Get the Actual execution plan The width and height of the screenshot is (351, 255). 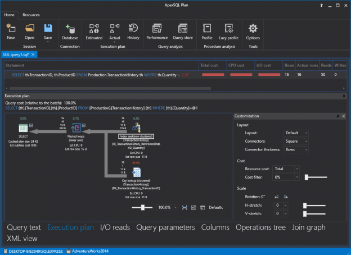pyautogui.click(x=115, y=29)
